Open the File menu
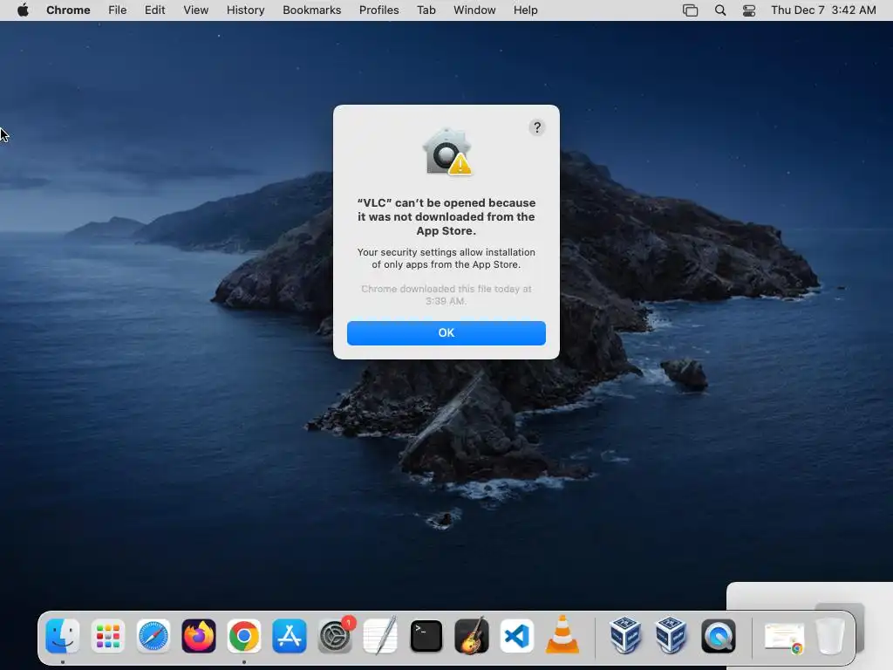893x670 pixels. coord(118,10)
